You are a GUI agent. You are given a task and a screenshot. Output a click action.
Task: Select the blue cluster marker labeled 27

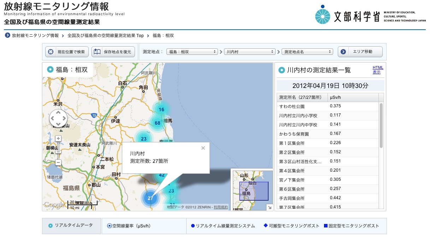point(151,198)
